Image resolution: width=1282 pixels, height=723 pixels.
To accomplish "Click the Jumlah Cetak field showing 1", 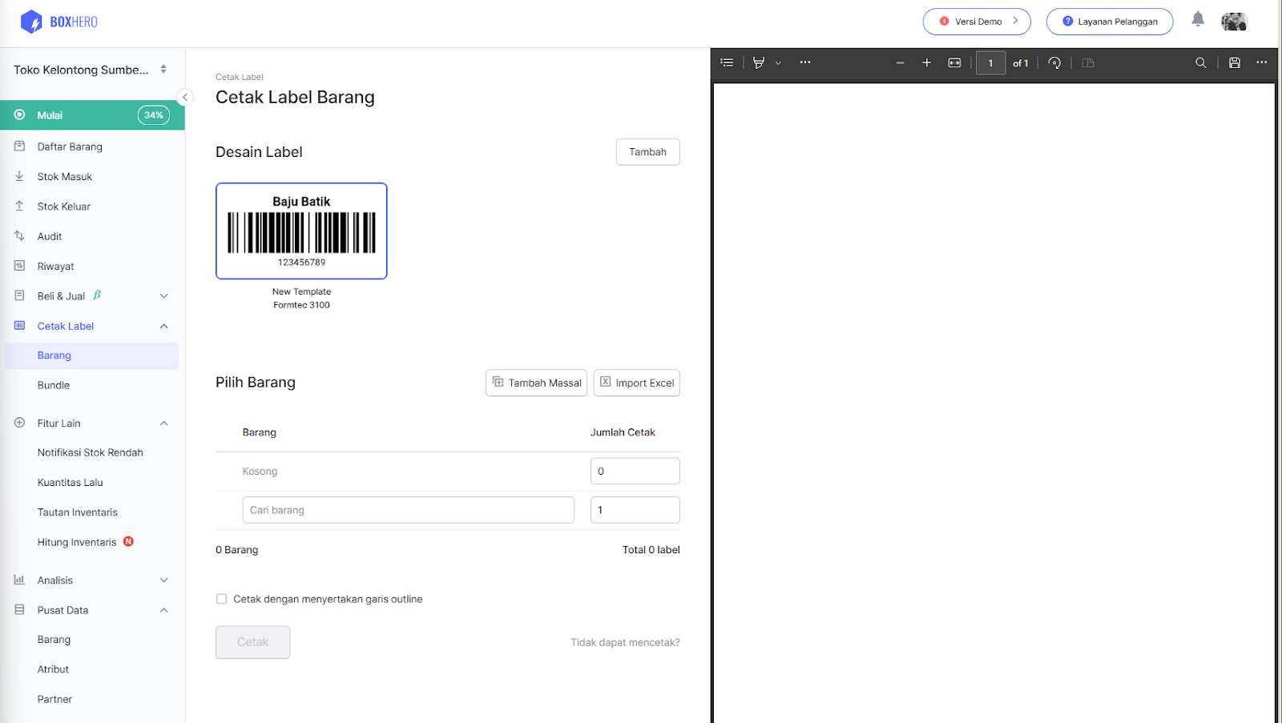I will 635,510.
